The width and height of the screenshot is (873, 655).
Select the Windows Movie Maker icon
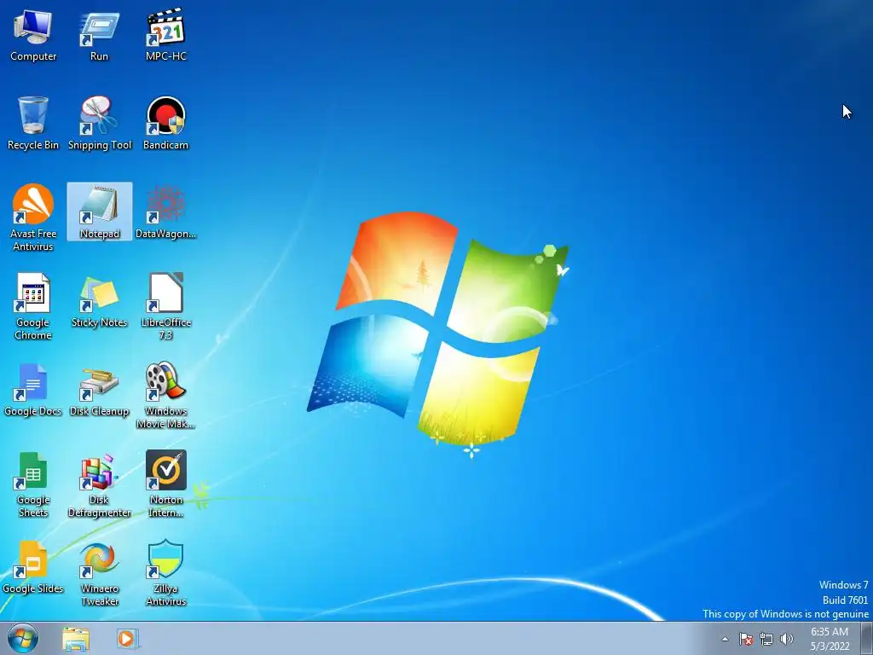165,395
